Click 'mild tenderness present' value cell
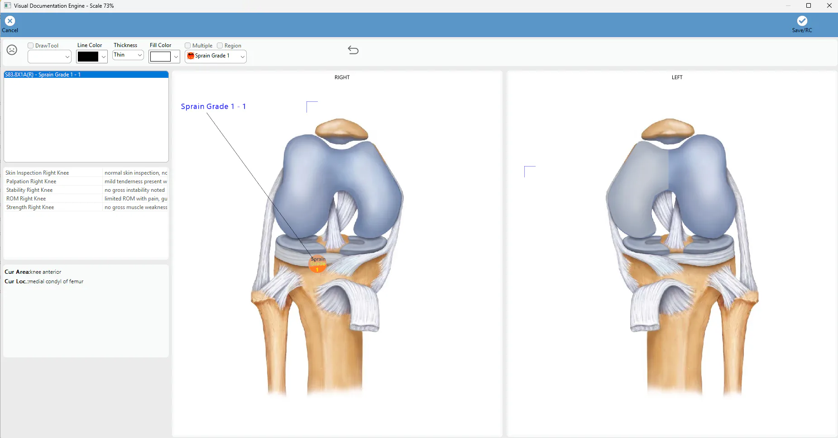838x438 pixels. pyautogui.click(x=136, y=181)
